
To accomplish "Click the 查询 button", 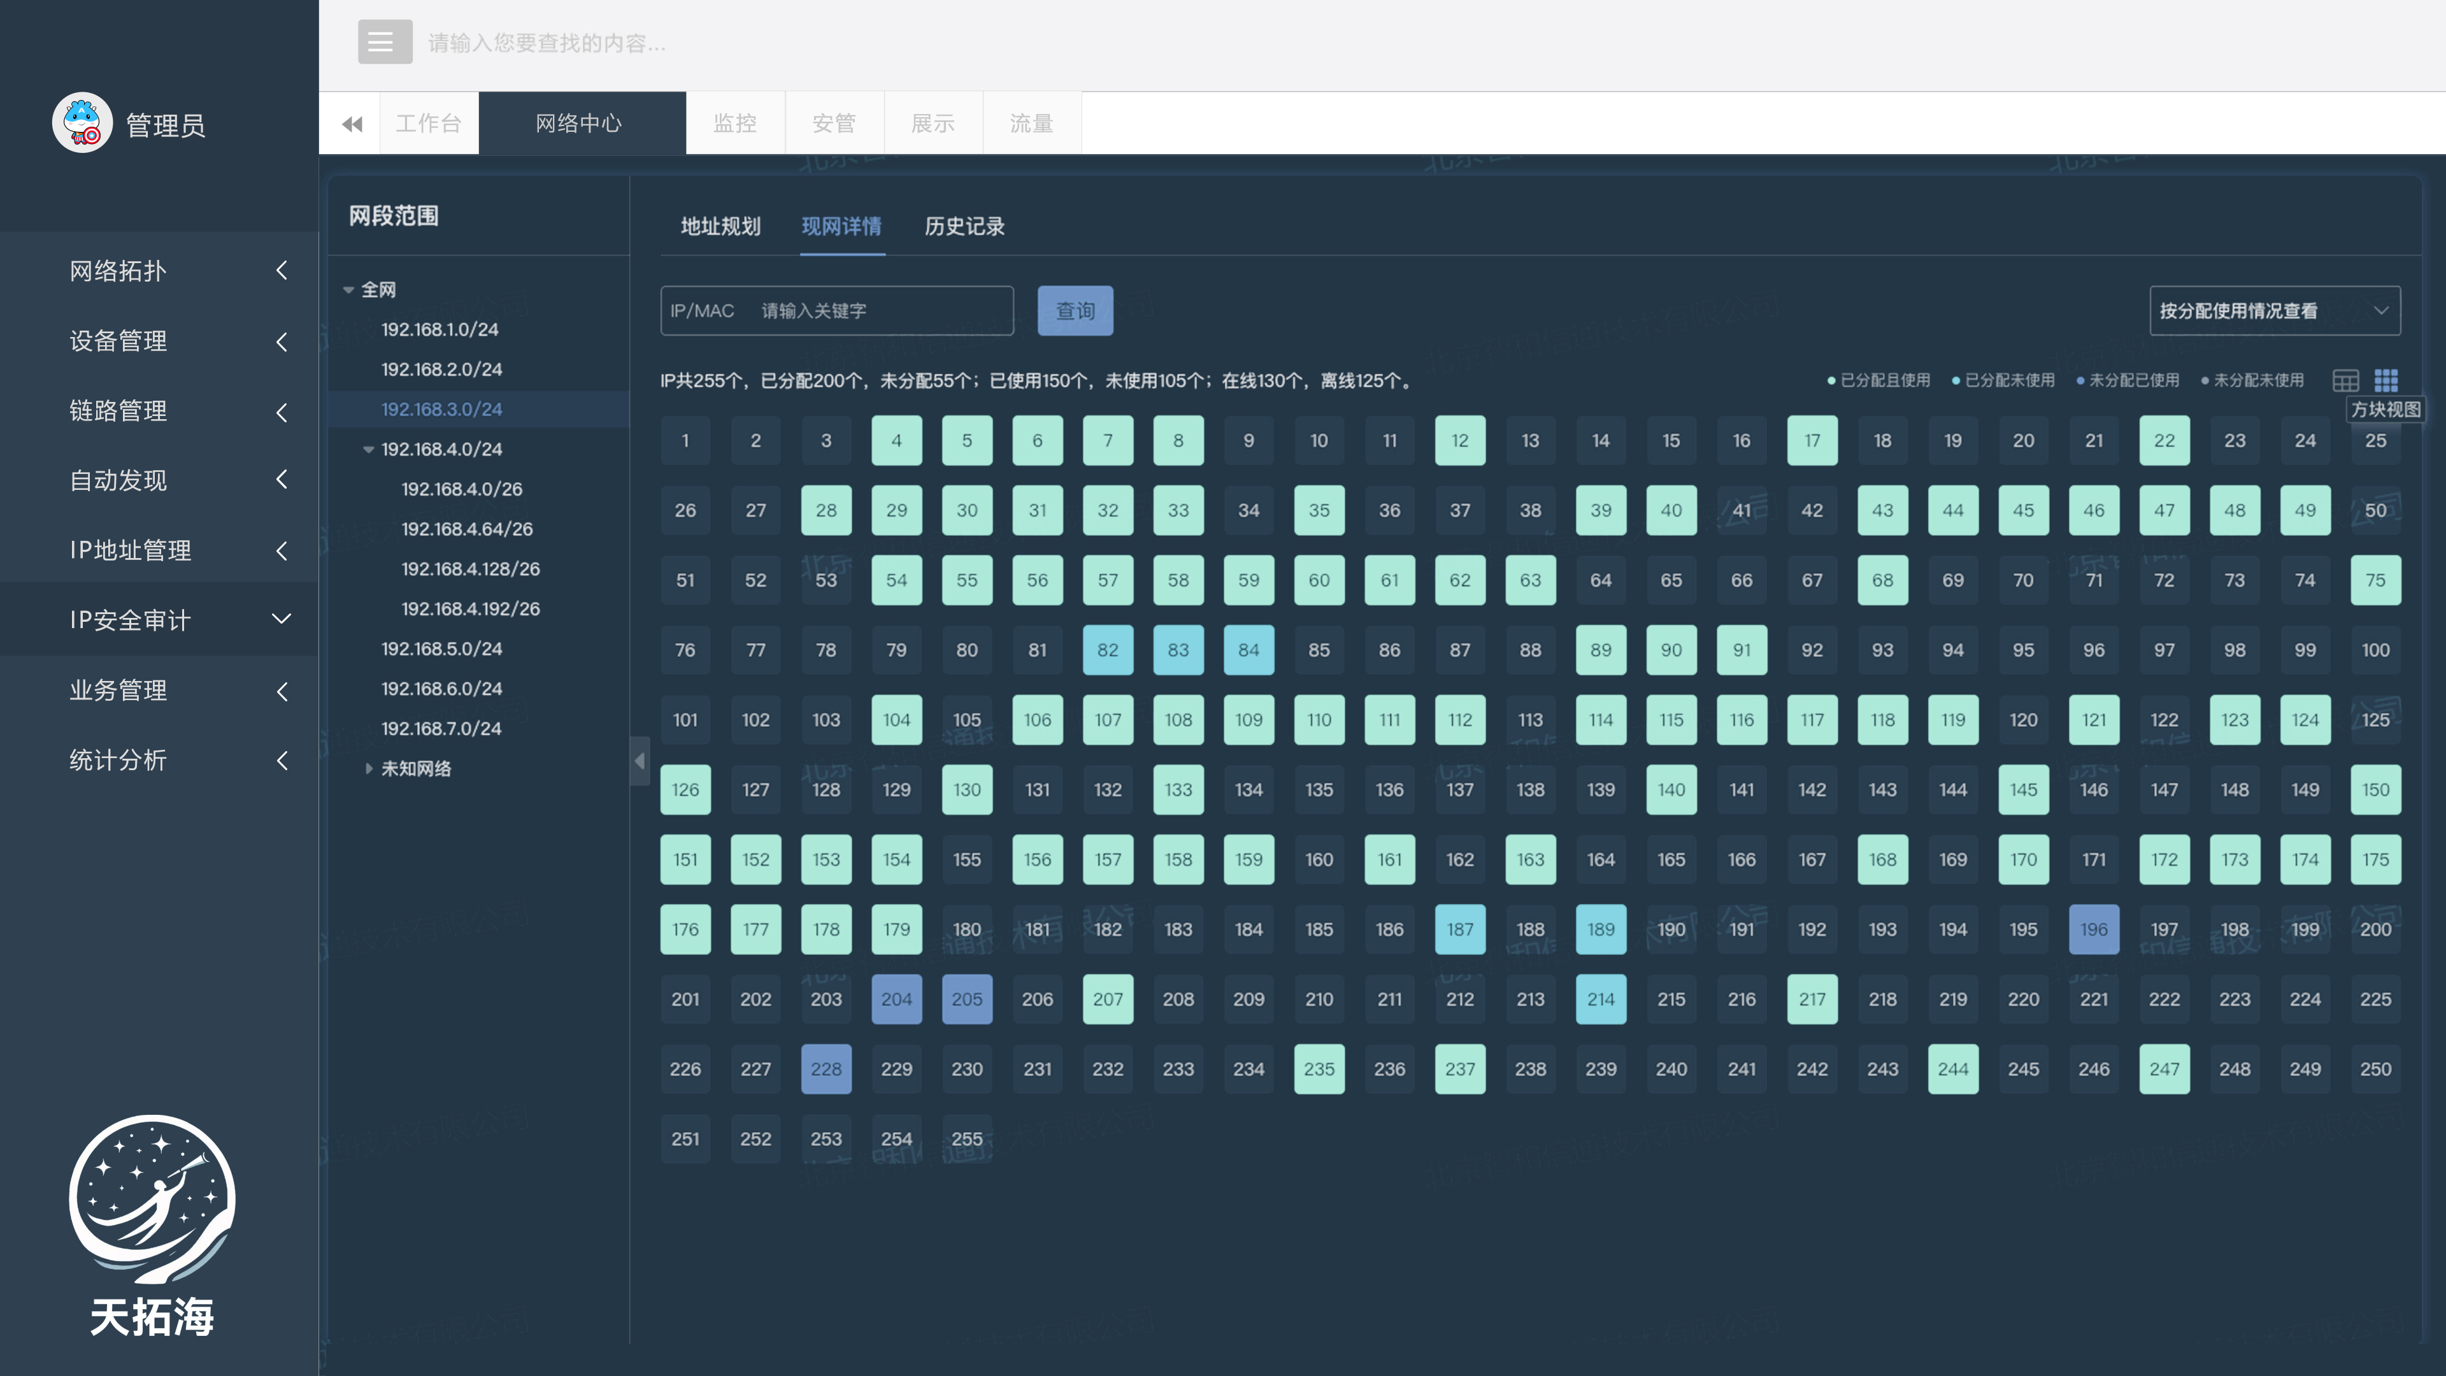I will coord(1075,310).
